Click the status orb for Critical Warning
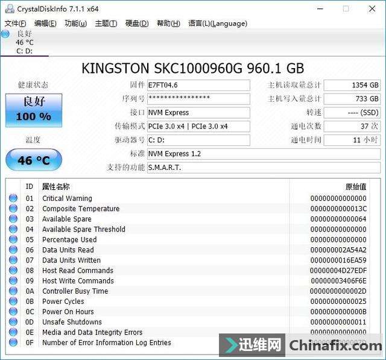The width and height of the screenshot is (386, 360). coord(13,198)
